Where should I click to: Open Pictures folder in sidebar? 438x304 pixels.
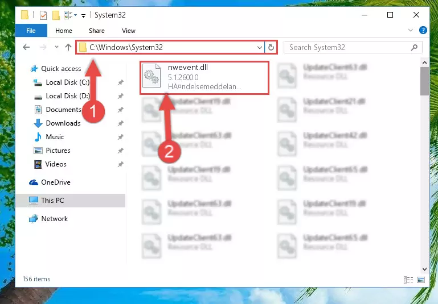(52, 151)
